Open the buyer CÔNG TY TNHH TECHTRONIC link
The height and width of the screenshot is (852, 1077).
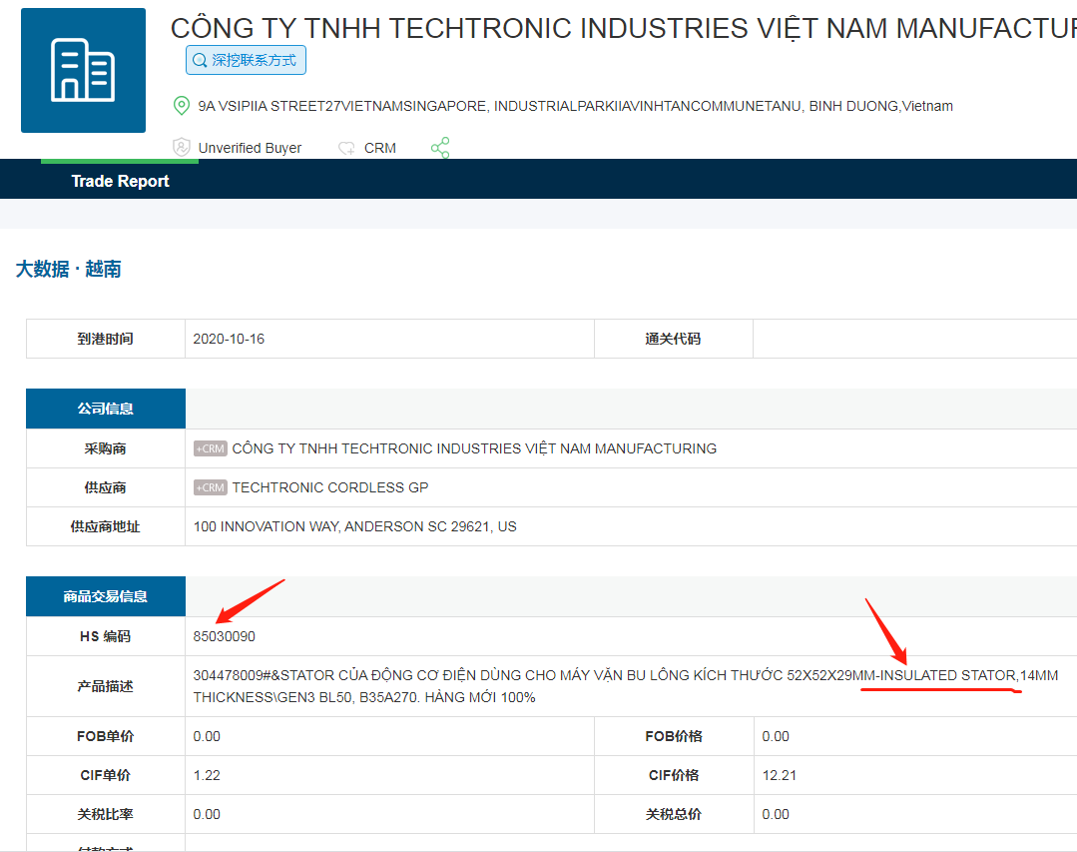pyautogui.click(x=474, y=448)
